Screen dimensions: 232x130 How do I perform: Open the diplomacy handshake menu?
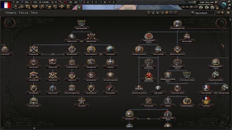coord(35,7)
